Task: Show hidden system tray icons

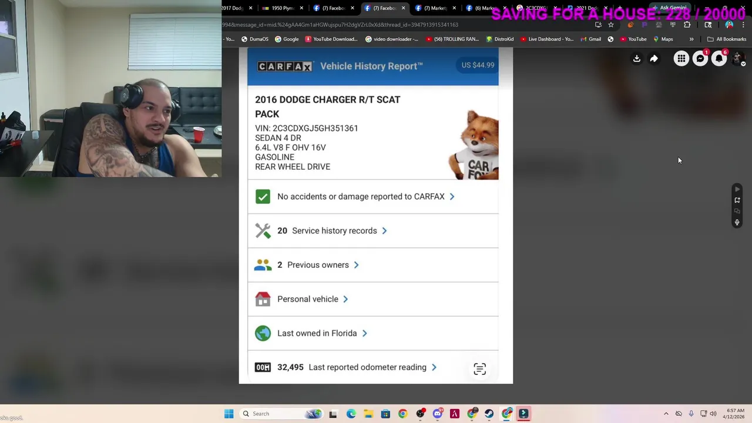Action: [x=666, y=414]
